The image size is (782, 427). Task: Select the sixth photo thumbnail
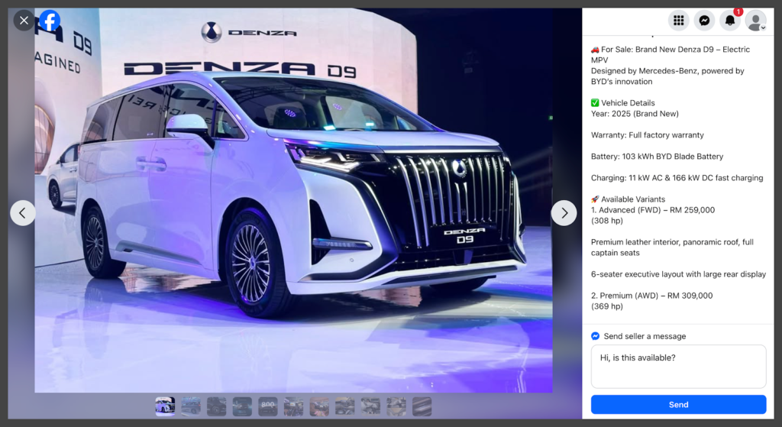294,406
